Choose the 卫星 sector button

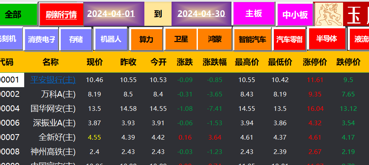pyautogui.click(x=181, y=39)
